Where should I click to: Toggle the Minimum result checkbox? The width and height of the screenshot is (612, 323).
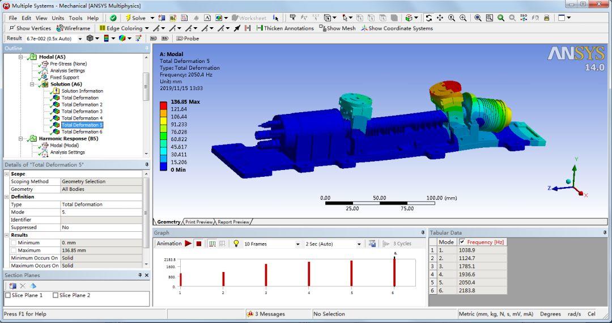pos(14,243)
